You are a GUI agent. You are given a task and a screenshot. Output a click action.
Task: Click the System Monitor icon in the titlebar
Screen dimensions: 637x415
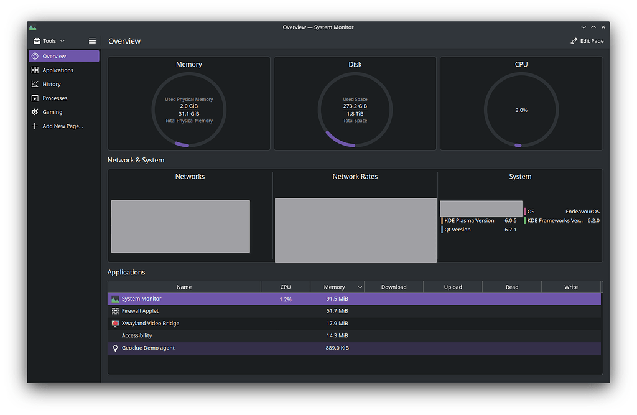click(32, 27)
